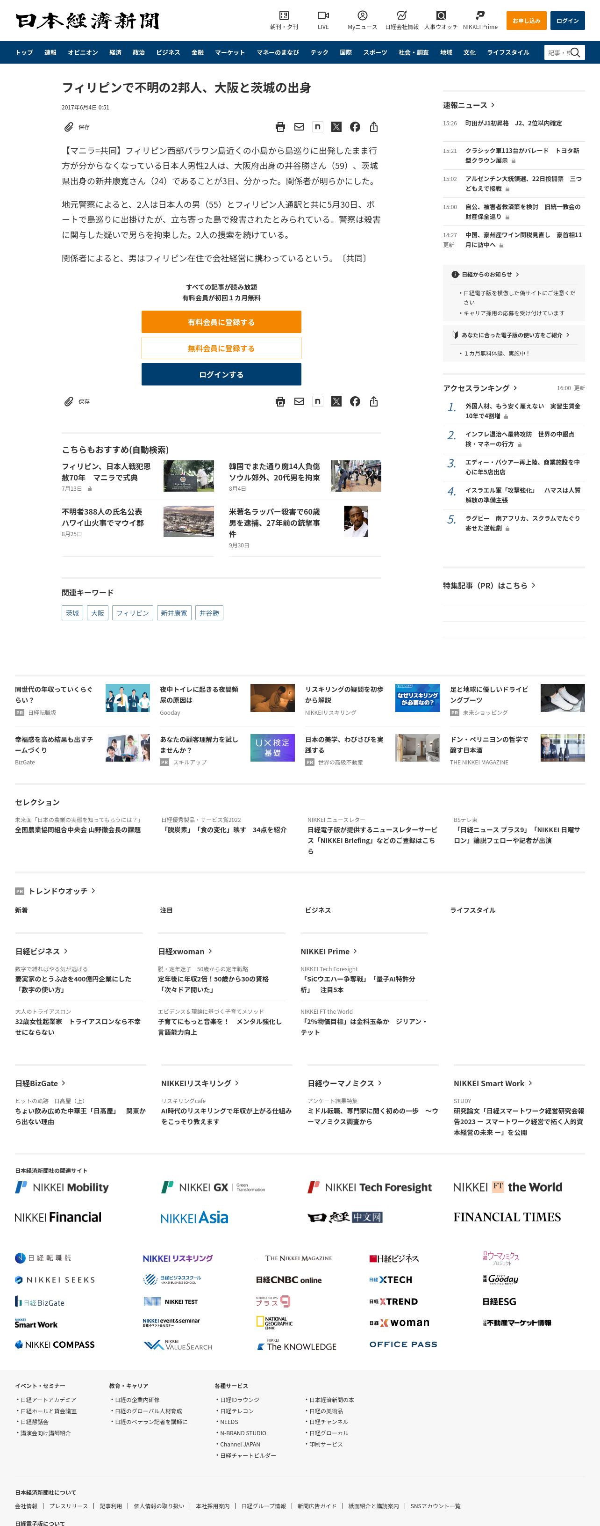
Task: Select テック in navigation bar
Action: point(320,52)
